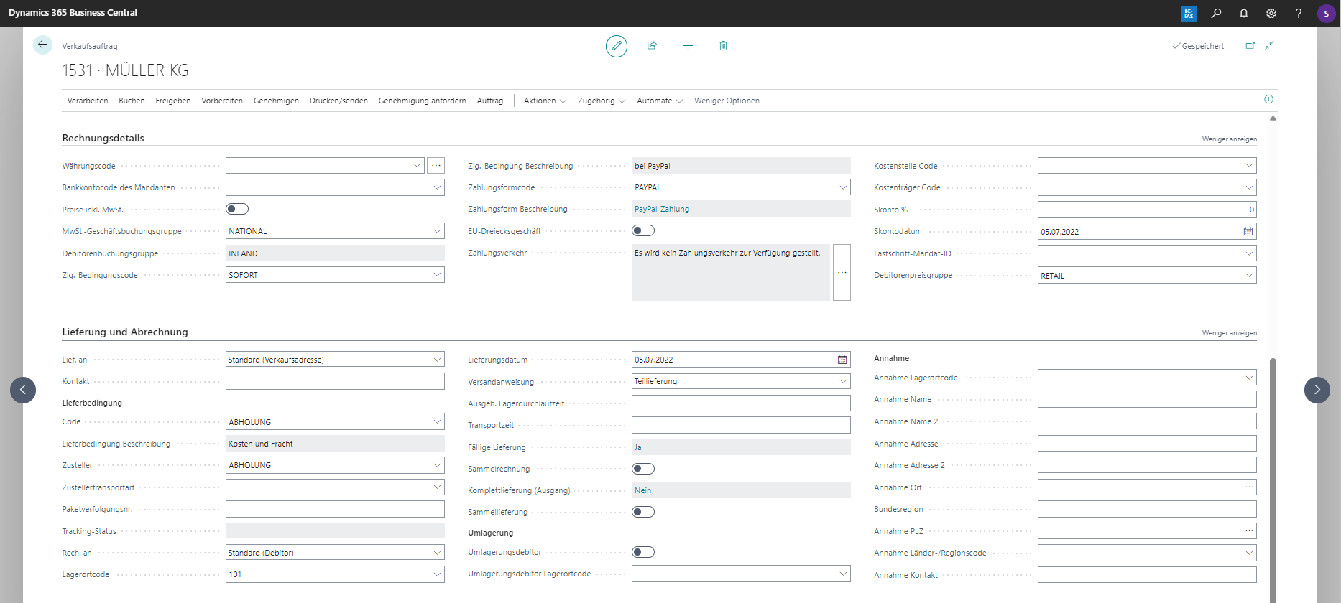
Task: Click Weniger anzeigen in Rechnungsdetails
Action: tap(1229, 139)
